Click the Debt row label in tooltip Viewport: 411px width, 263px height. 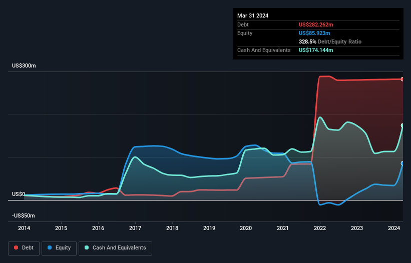pyautogui.click(x=243, y=24)
